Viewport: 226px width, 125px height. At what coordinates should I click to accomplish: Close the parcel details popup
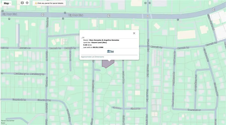134,33
